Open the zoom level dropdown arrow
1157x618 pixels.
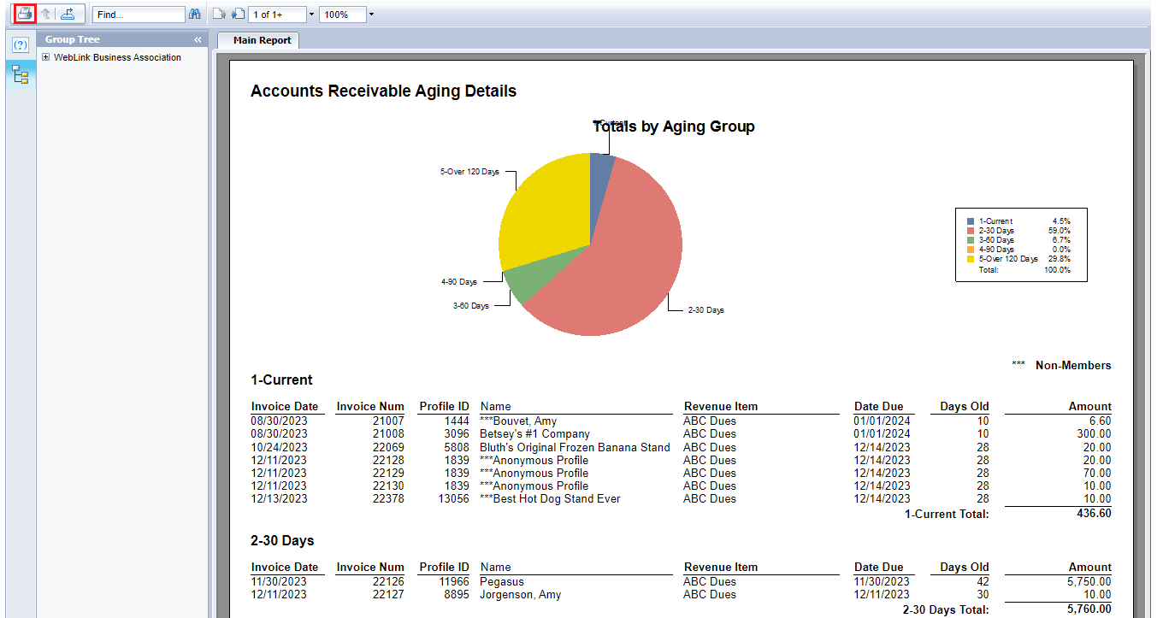click(371, 15)
